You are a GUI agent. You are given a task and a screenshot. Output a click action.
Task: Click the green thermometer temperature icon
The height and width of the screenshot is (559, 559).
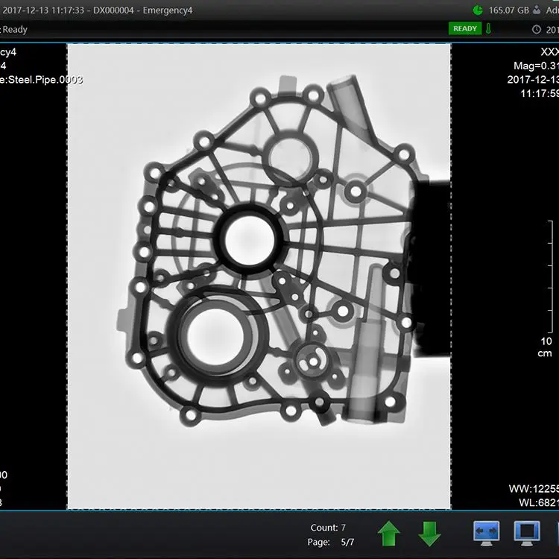pyautogui.click(x=489, y=29)
